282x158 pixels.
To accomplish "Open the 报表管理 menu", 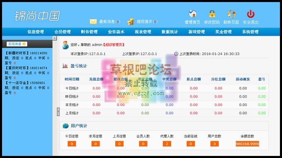I will pyautogui.click(x=143, y=32).
